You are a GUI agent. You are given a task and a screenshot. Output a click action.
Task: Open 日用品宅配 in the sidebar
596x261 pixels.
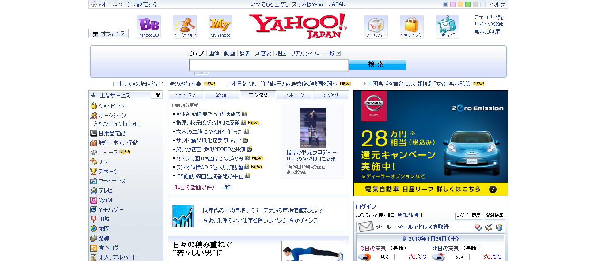[x=112, y=133]
